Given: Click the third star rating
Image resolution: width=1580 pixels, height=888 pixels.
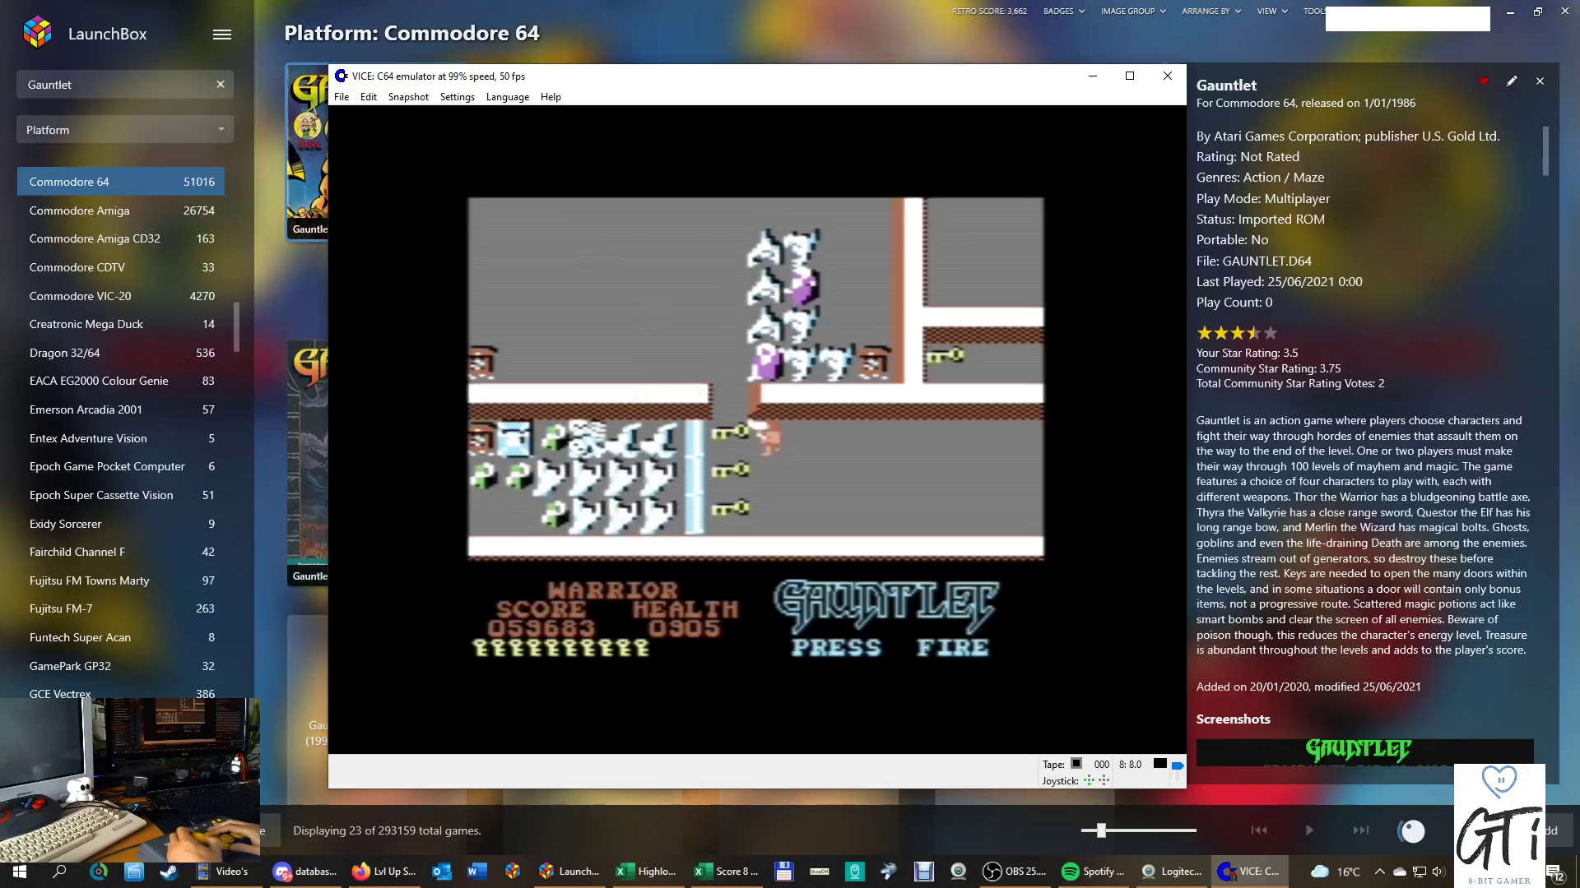Looking at the screenshot, I should coord(1237,333).
